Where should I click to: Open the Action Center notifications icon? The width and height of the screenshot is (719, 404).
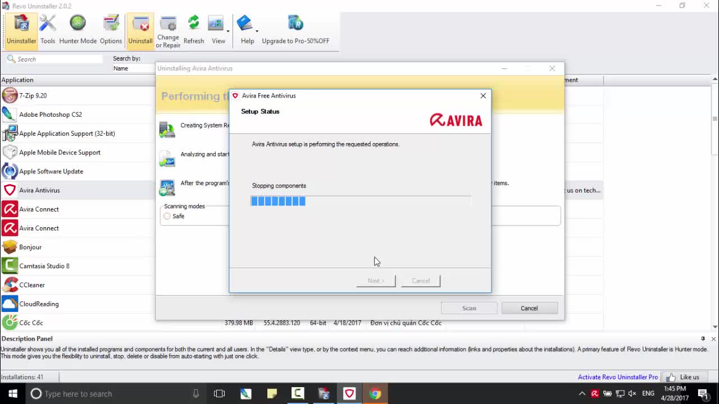coord(703,393)
